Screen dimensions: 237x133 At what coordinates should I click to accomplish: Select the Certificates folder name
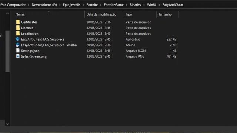[x=29, y=22]
